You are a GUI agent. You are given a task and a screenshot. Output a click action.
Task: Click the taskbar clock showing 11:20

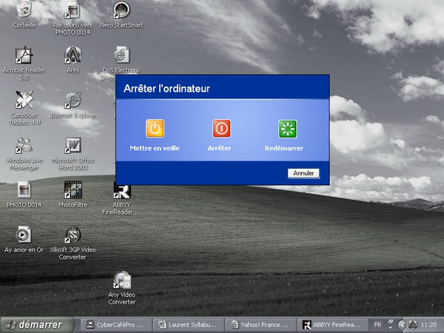tap(428, 325)
